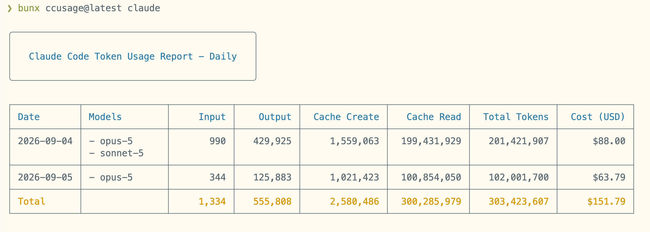Image resolution: width=650 pixels, height=232 pixels.
Task: Click the $151.79 total cost
Action: click(x=606, y=201)
